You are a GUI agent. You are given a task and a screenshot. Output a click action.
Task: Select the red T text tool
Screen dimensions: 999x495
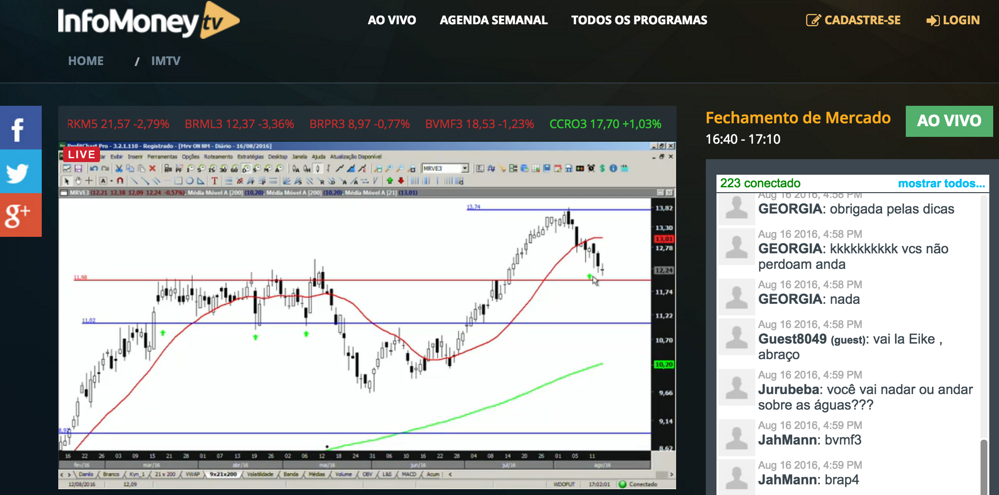[x=215, y=181]
